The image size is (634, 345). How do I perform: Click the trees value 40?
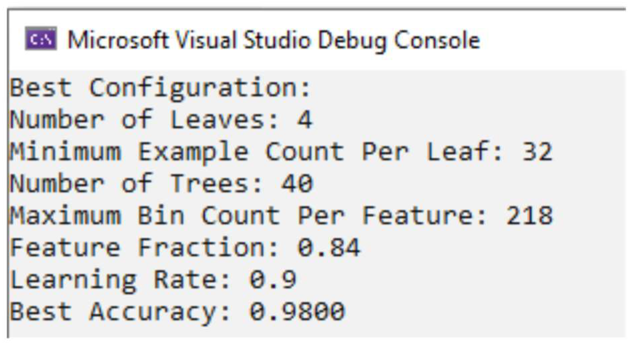(x=297, y=184)
